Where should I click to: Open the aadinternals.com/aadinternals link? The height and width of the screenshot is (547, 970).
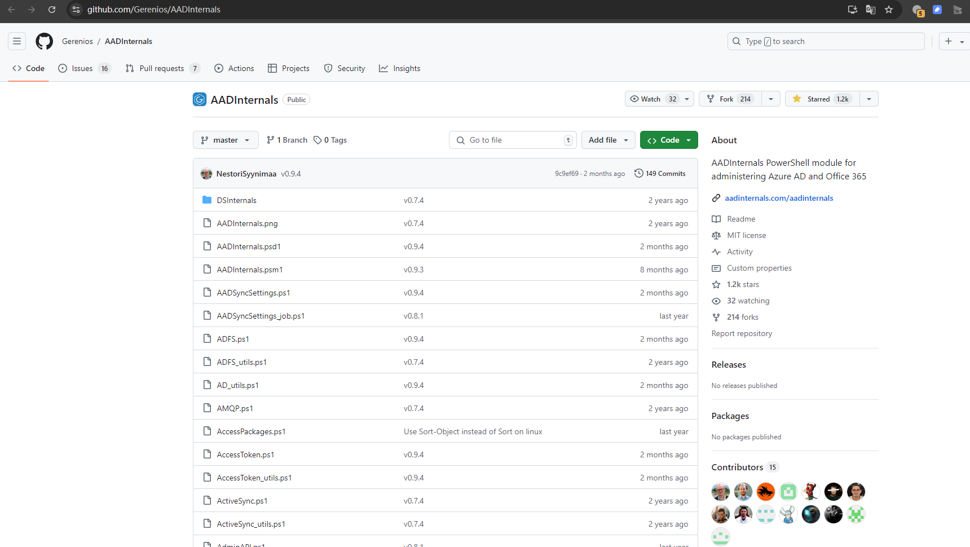click(779, 198)
